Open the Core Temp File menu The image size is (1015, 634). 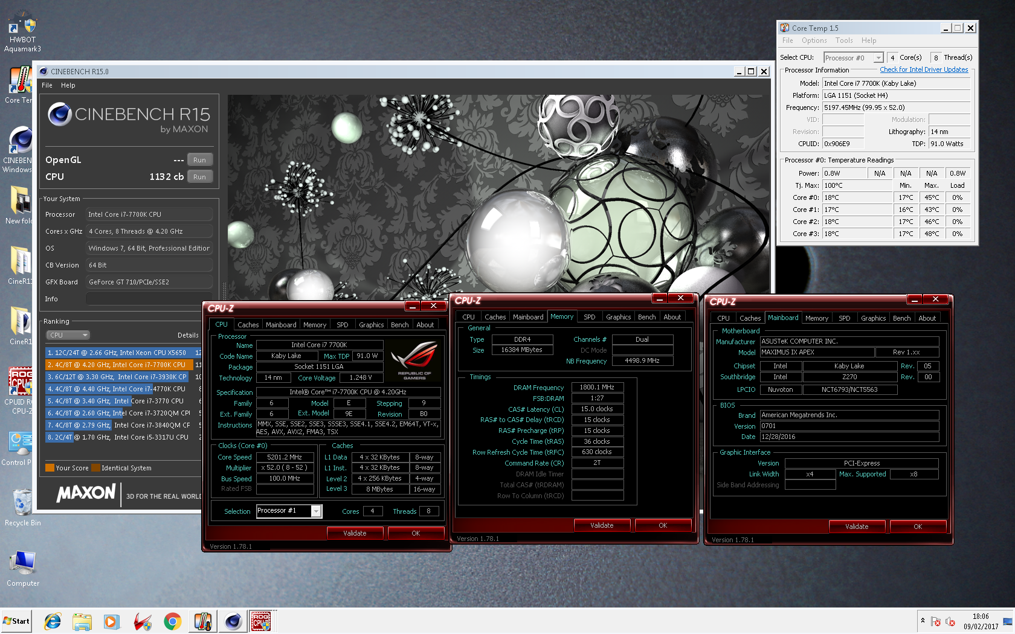(x=788, y=40)
